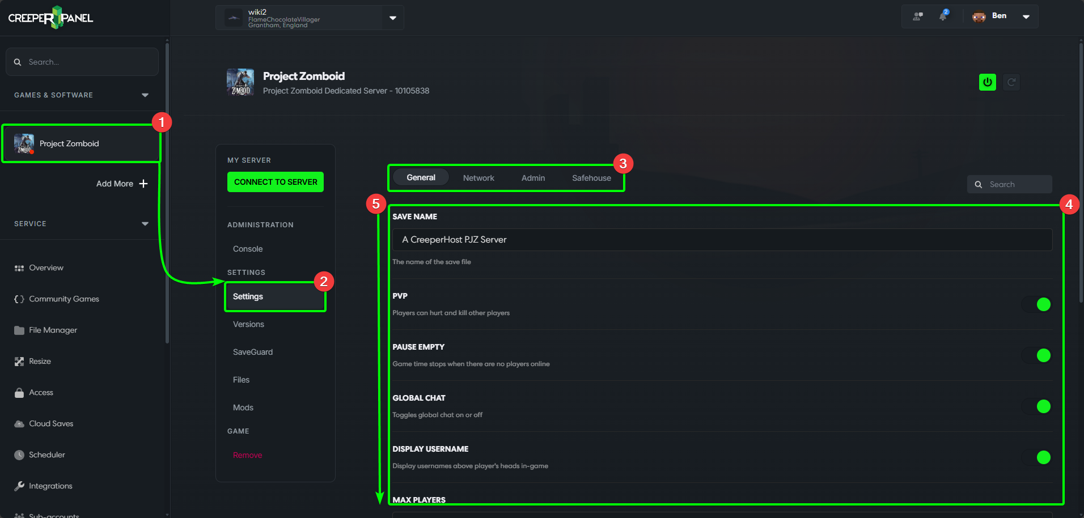This screenshot has width=1084, height=518.
Task: Click the server restart icon
Action: pos(1011,82)
